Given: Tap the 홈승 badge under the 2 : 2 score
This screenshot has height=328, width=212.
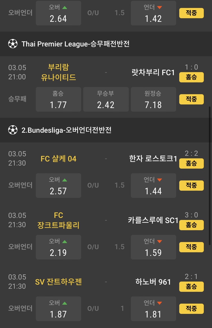Looking at the screenshot, I should pos(191,163).
